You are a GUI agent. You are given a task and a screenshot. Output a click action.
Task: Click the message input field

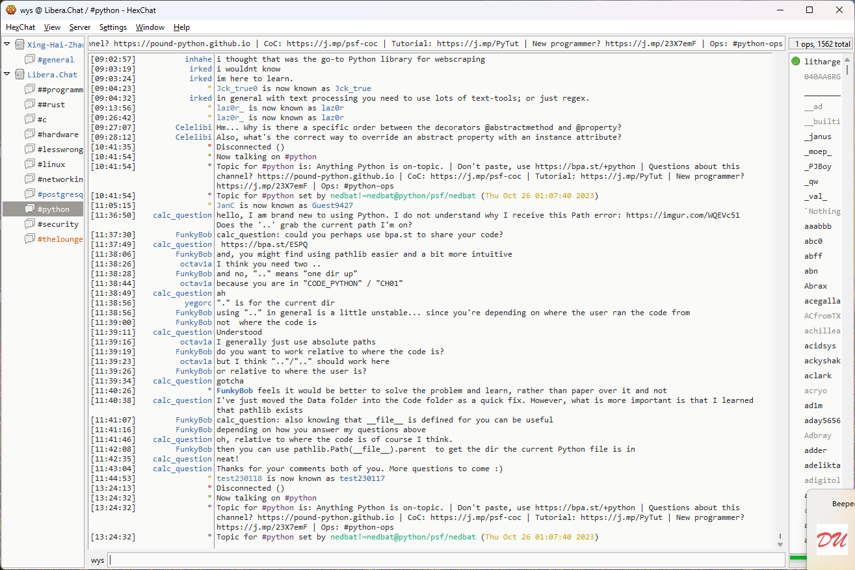[x=446, y=560]
